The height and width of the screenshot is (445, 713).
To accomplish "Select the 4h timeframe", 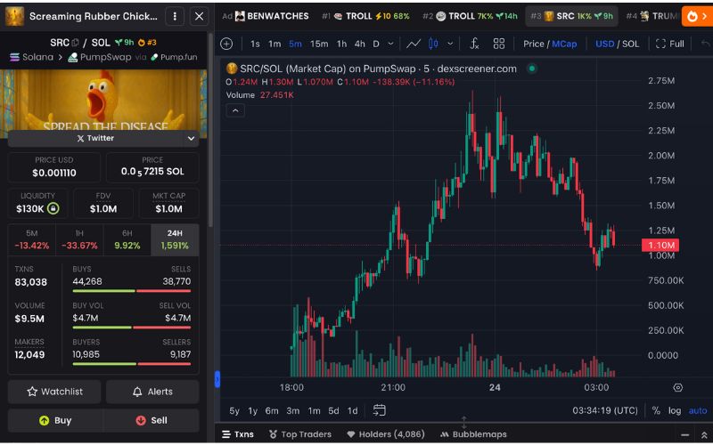I will 360,44.
